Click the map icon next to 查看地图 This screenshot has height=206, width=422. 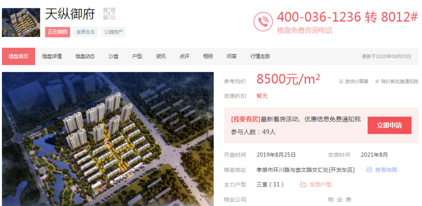369,170
